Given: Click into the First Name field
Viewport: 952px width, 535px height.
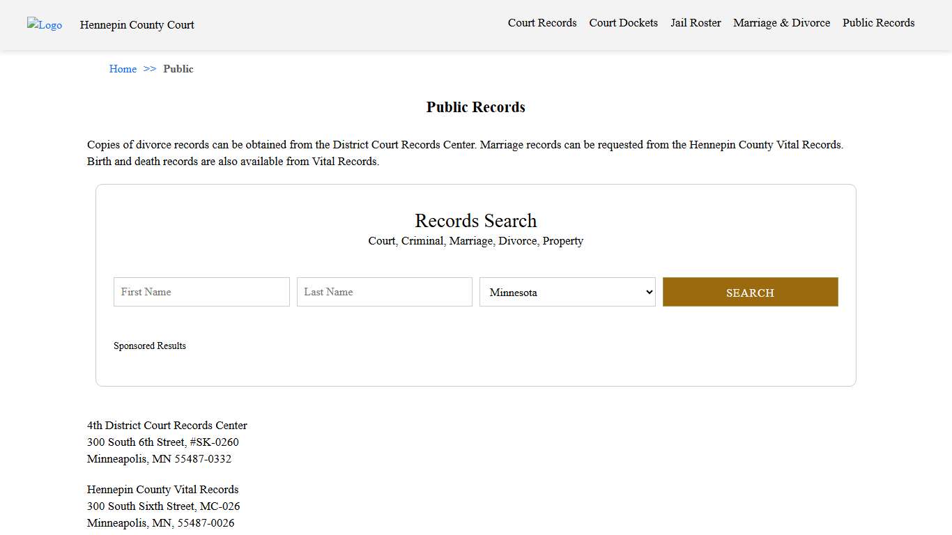Looking at the screenshot, I should pyautogui.click(x=201, y=292).
